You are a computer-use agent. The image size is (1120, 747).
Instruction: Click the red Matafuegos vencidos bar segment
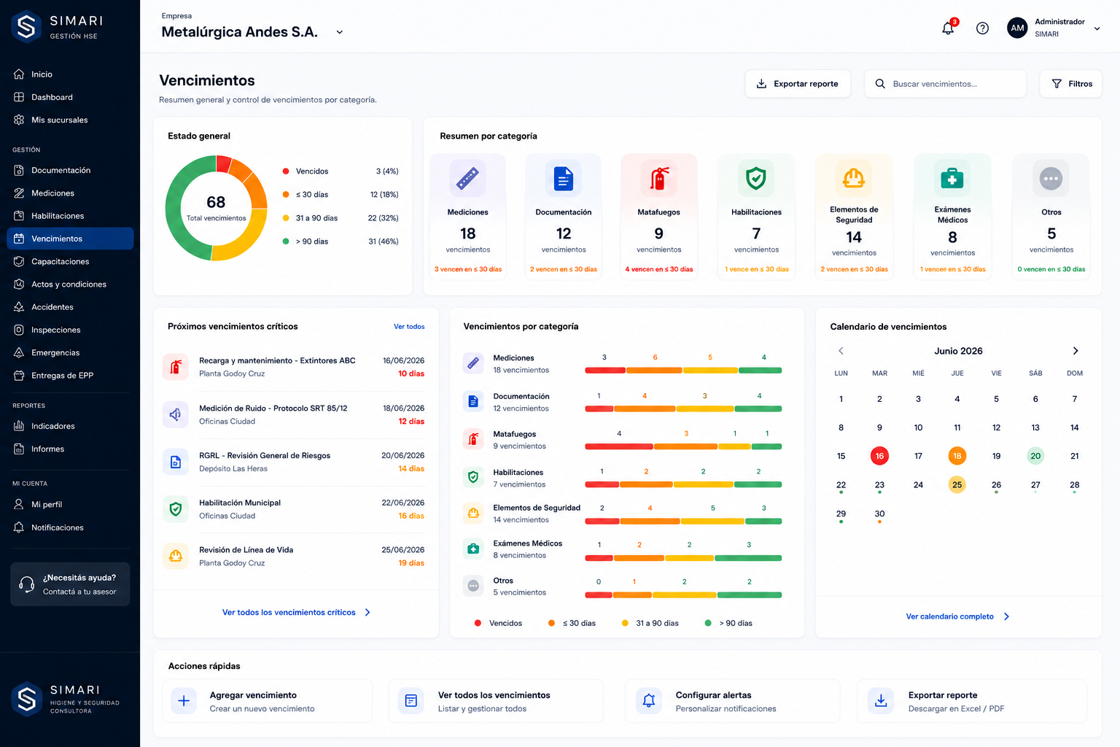619,446
